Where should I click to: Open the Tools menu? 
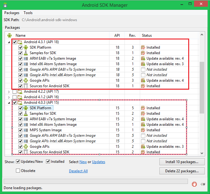28,13
